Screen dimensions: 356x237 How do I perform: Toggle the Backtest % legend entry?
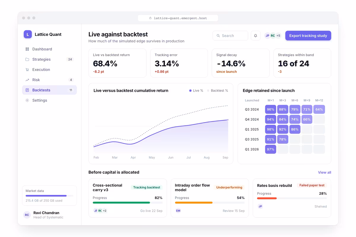click(x=217, y=91)
